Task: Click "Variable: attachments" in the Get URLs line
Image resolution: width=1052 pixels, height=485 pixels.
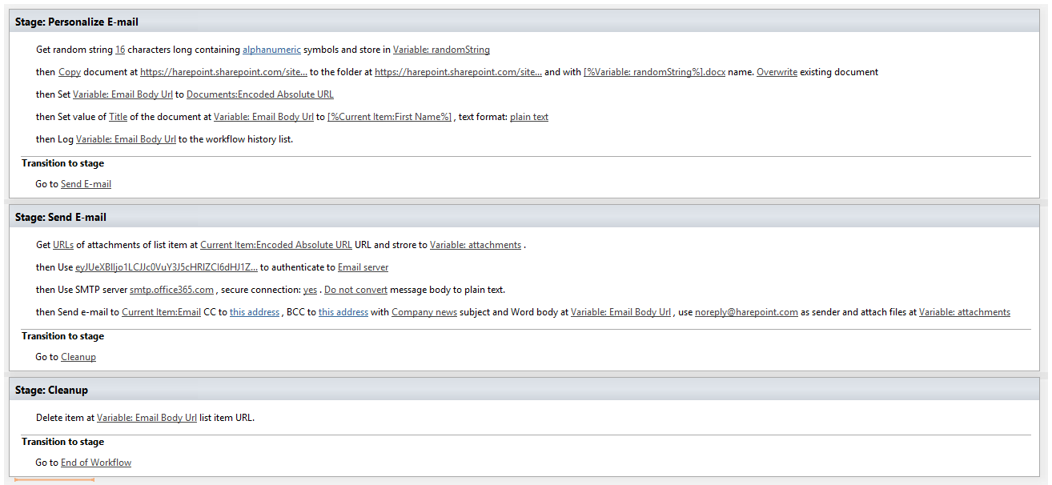Action: point(476,245)
